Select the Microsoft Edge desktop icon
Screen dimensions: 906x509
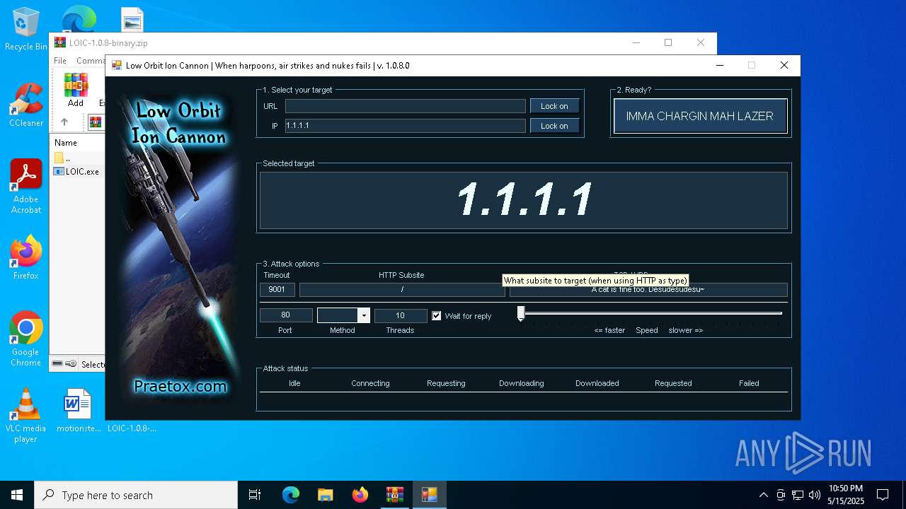click(x=79, y=18)
